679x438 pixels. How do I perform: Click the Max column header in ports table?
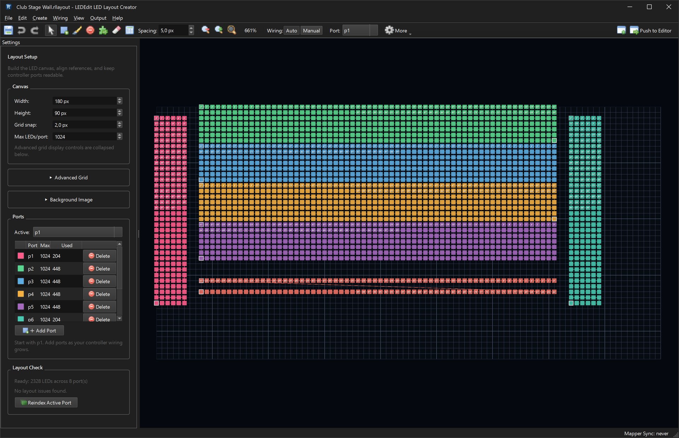tap(45, 245)
